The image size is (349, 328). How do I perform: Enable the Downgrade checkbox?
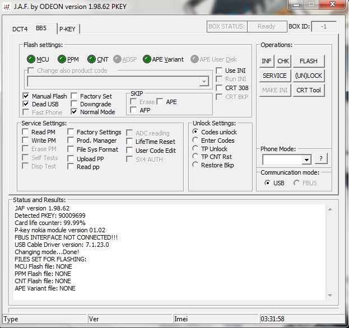(74, 104)
